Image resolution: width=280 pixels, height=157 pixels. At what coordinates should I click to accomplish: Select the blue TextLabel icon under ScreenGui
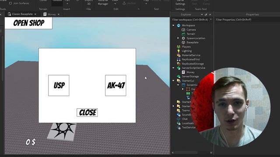click(x=188, y=98)
